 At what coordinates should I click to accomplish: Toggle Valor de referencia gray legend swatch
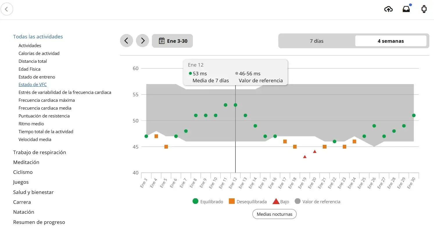(x=297, y=202)
